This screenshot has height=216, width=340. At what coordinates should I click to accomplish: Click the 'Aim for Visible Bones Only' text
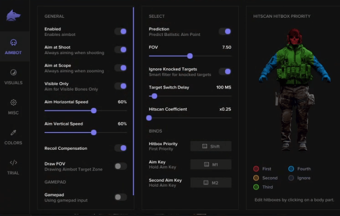tap(71, 89)
